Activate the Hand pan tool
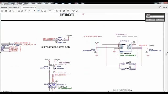Image resolution: width=168 pixels, height=94 pixels. (x=38, y=11)
